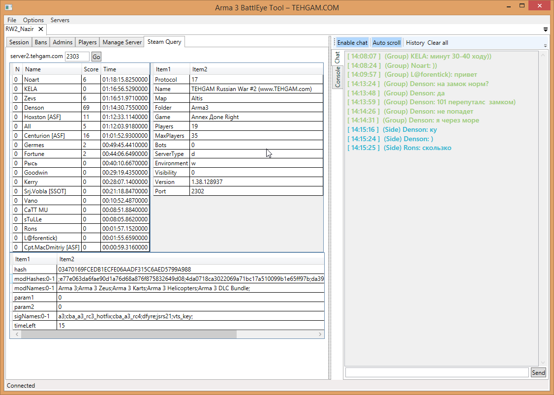Screen dimensions: 554x395
Task: Switch to the Session tab
Action: 19,42
